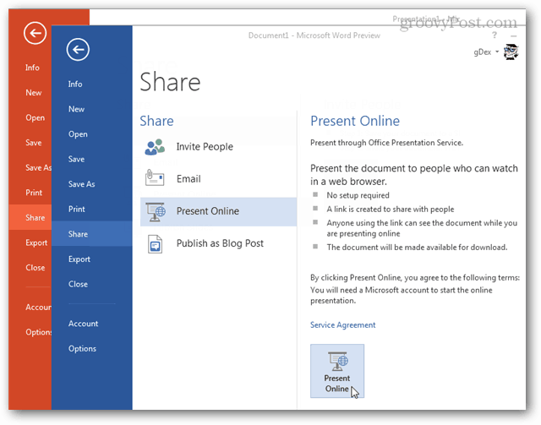Image resolution: width=541 pixels, height=425 pixels.
Task: Open Export in the orange PowerPoint menu
Action: coord(36,242)
